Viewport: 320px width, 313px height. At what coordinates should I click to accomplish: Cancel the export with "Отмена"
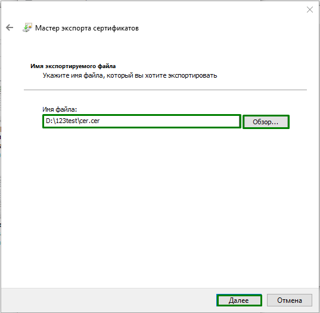click(x=290, y=300)
